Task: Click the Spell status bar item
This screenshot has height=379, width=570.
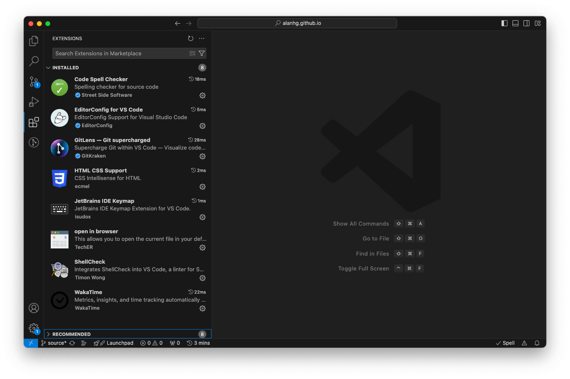Action: [x=505, y=343]
